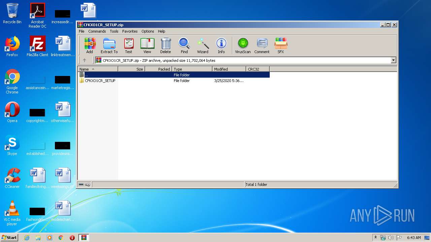Go up one folder level arrow
This screenshot has height=242, width=431.
pos(85,61)
